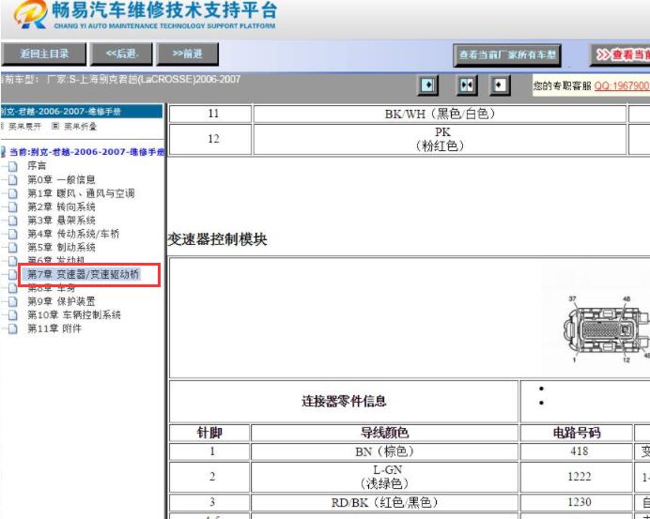This screenshot has width=650, height=519.
Task: Open 第0章 一般信息
Action: point(61,179)
